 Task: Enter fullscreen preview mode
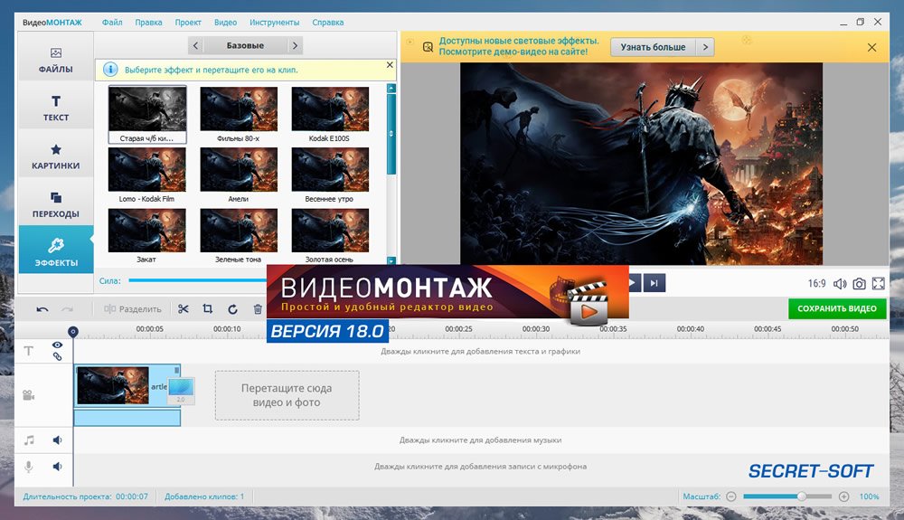[x=878, y=284]
